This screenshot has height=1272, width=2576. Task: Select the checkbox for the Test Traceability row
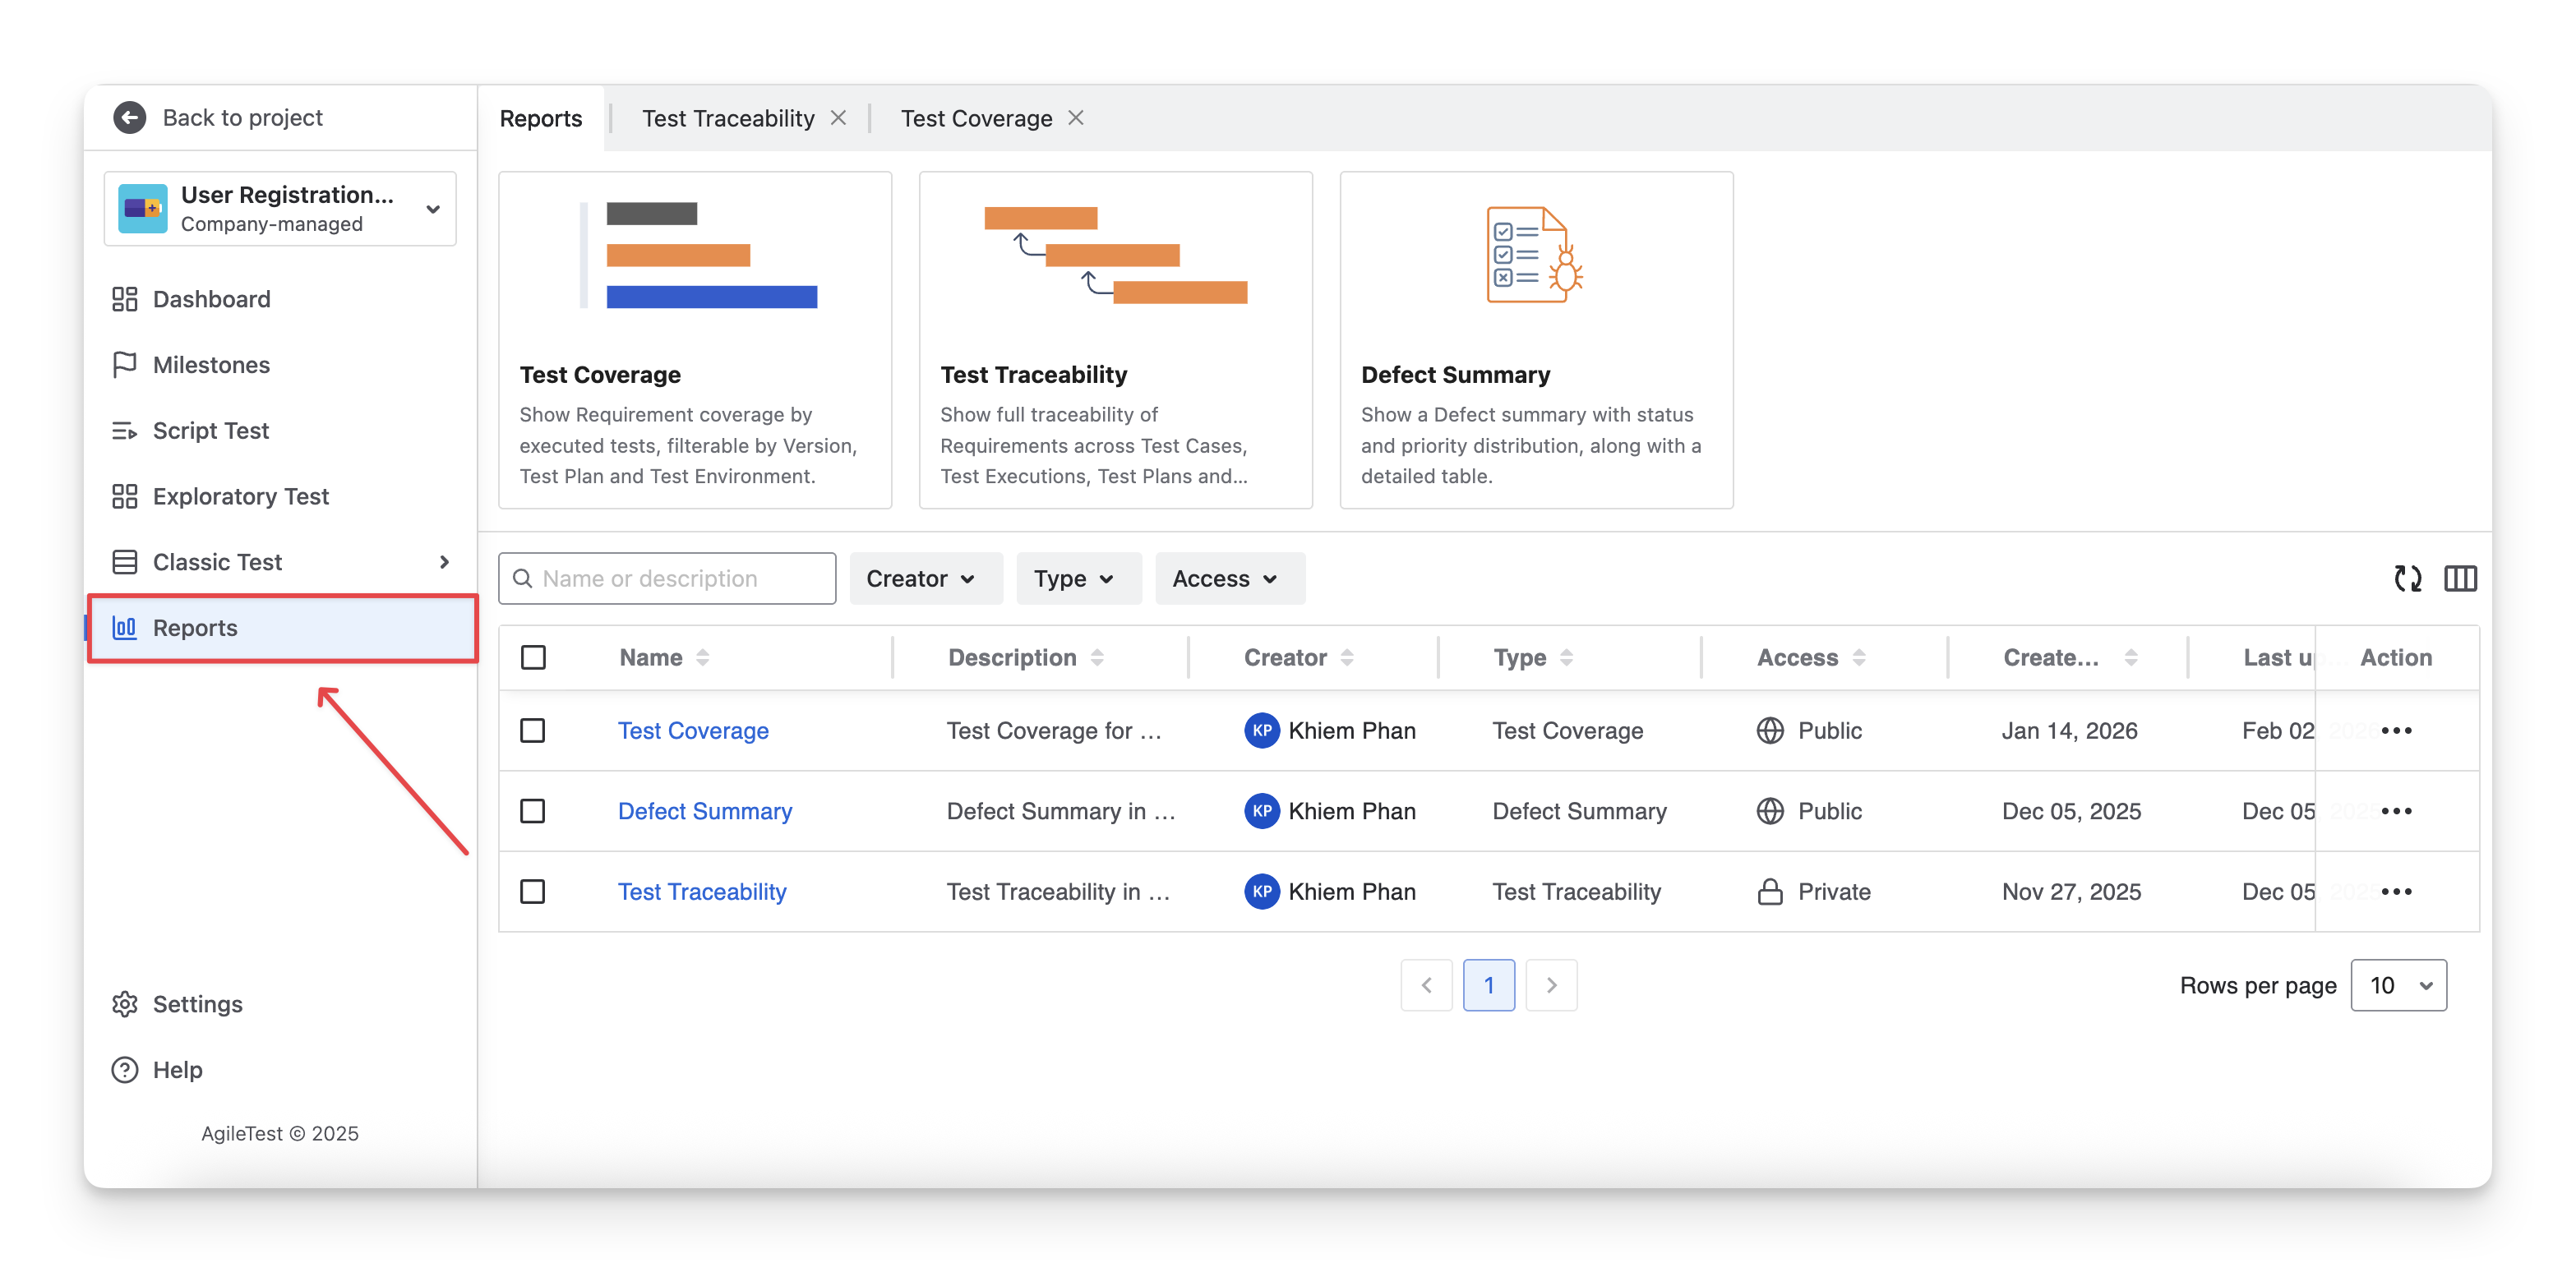pyautogui.click(x=533, y=891)
